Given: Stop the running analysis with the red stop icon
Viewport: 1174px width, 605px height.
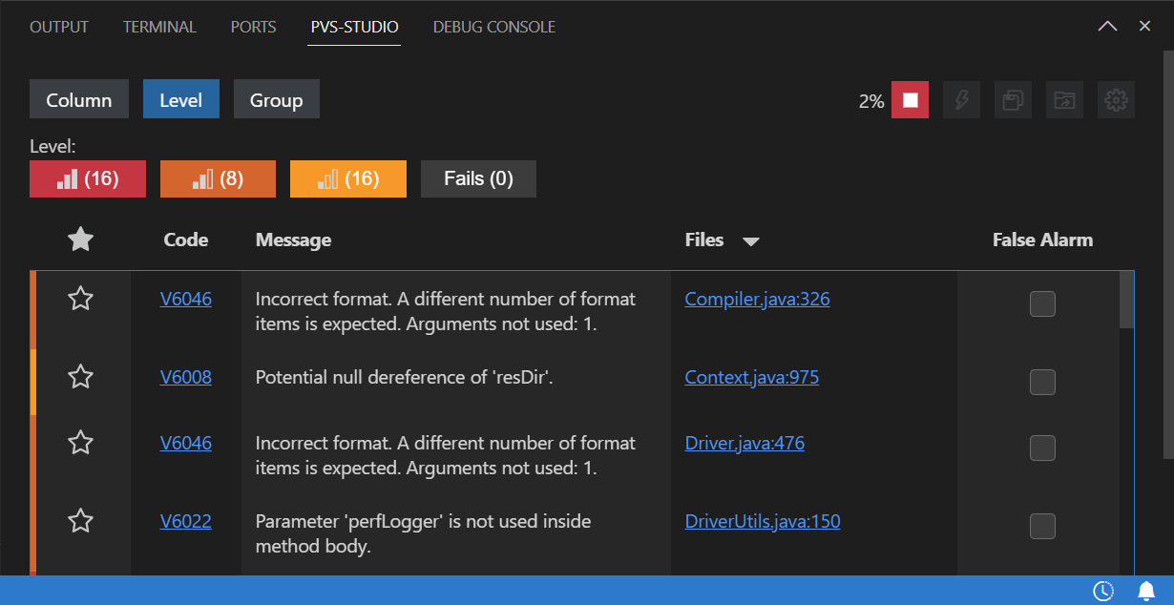Looking at the screenshot, I should (x=910, y=99).
